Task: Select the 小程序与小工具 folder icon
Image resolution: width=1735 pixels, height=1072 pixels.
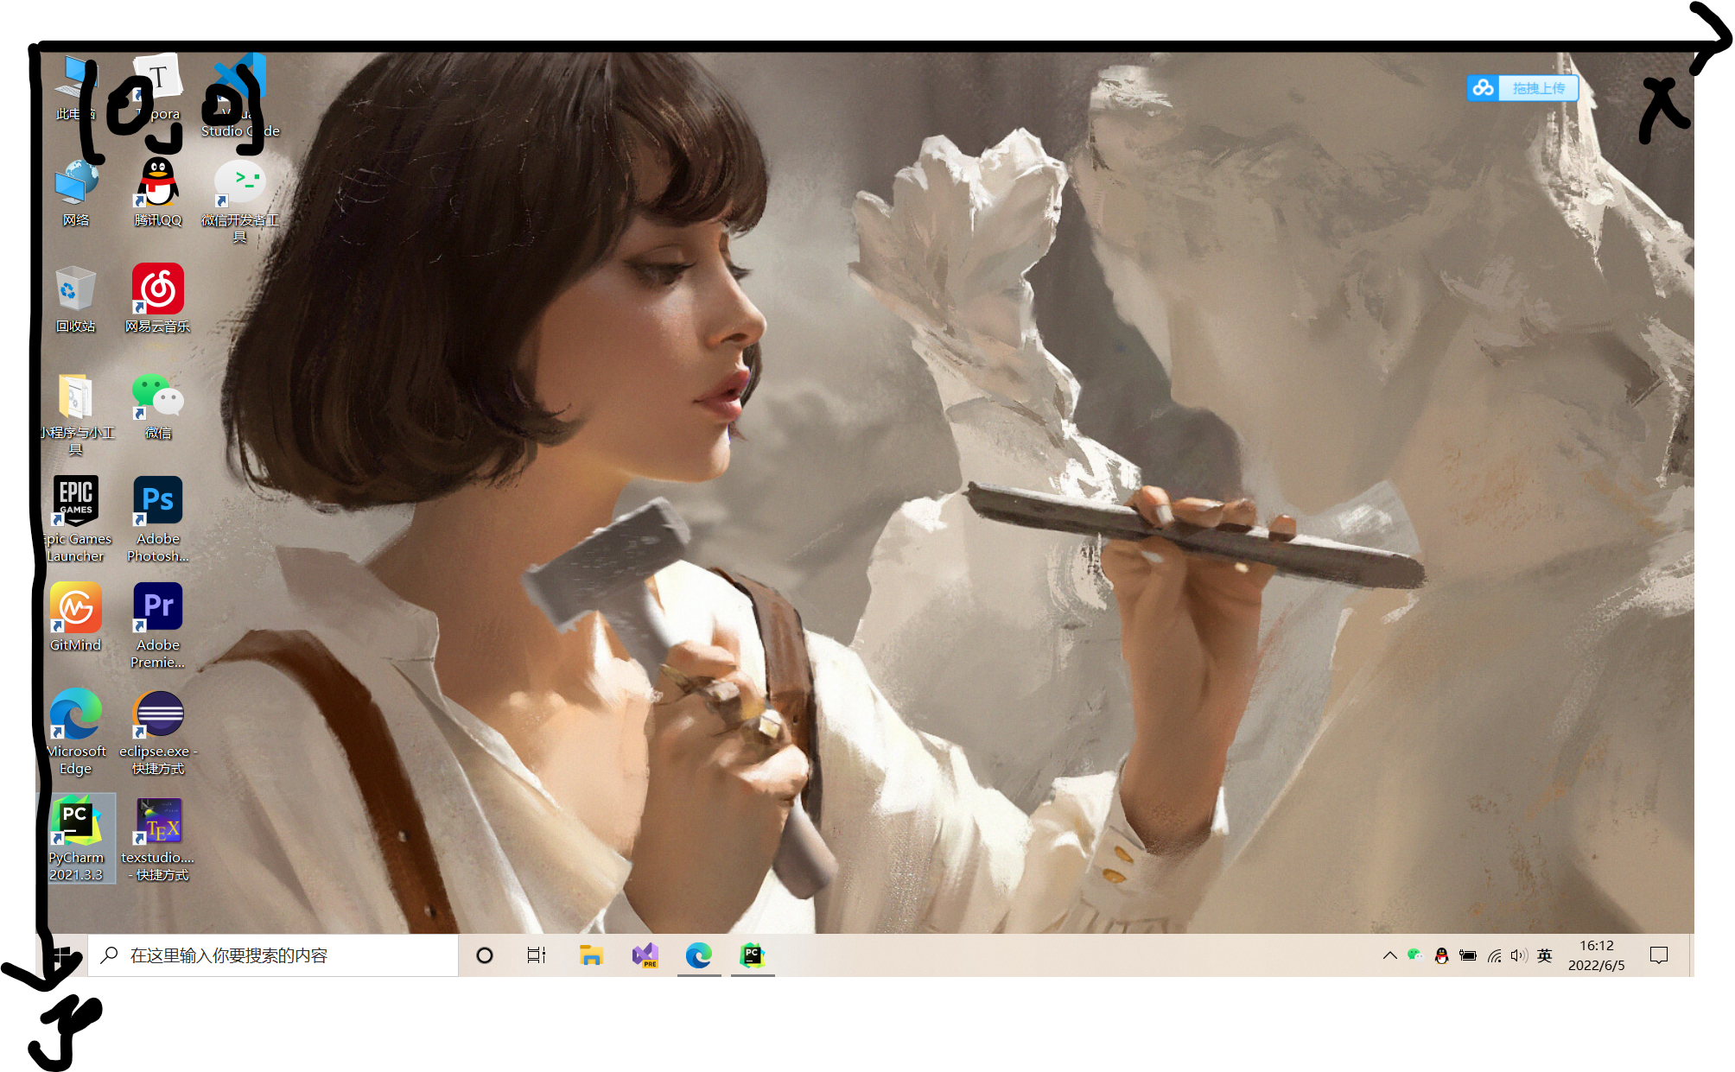Action: tap(76, 415)
